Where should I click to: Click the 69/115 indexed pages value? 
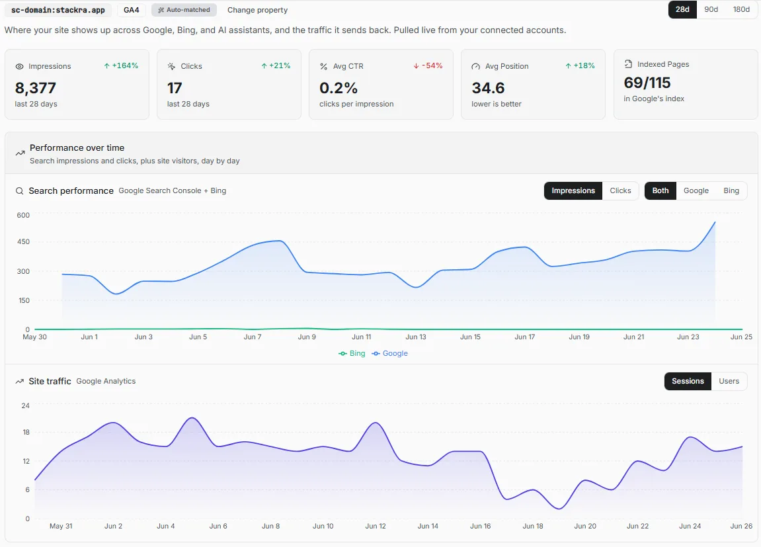tap(647, 83)
